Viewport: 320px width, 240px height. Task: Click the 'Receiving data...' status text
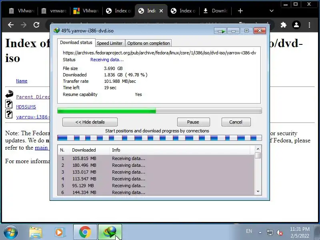pos(107,60)
